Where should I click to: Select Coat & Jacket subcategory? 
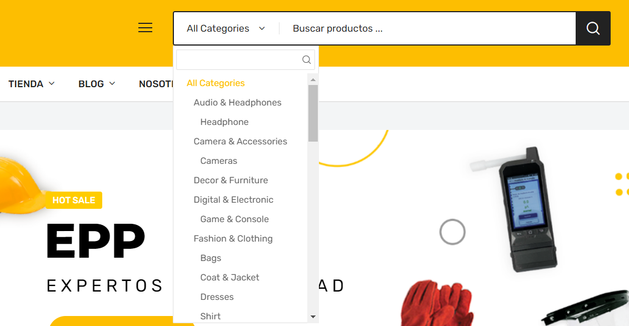(x=229, y=278)
